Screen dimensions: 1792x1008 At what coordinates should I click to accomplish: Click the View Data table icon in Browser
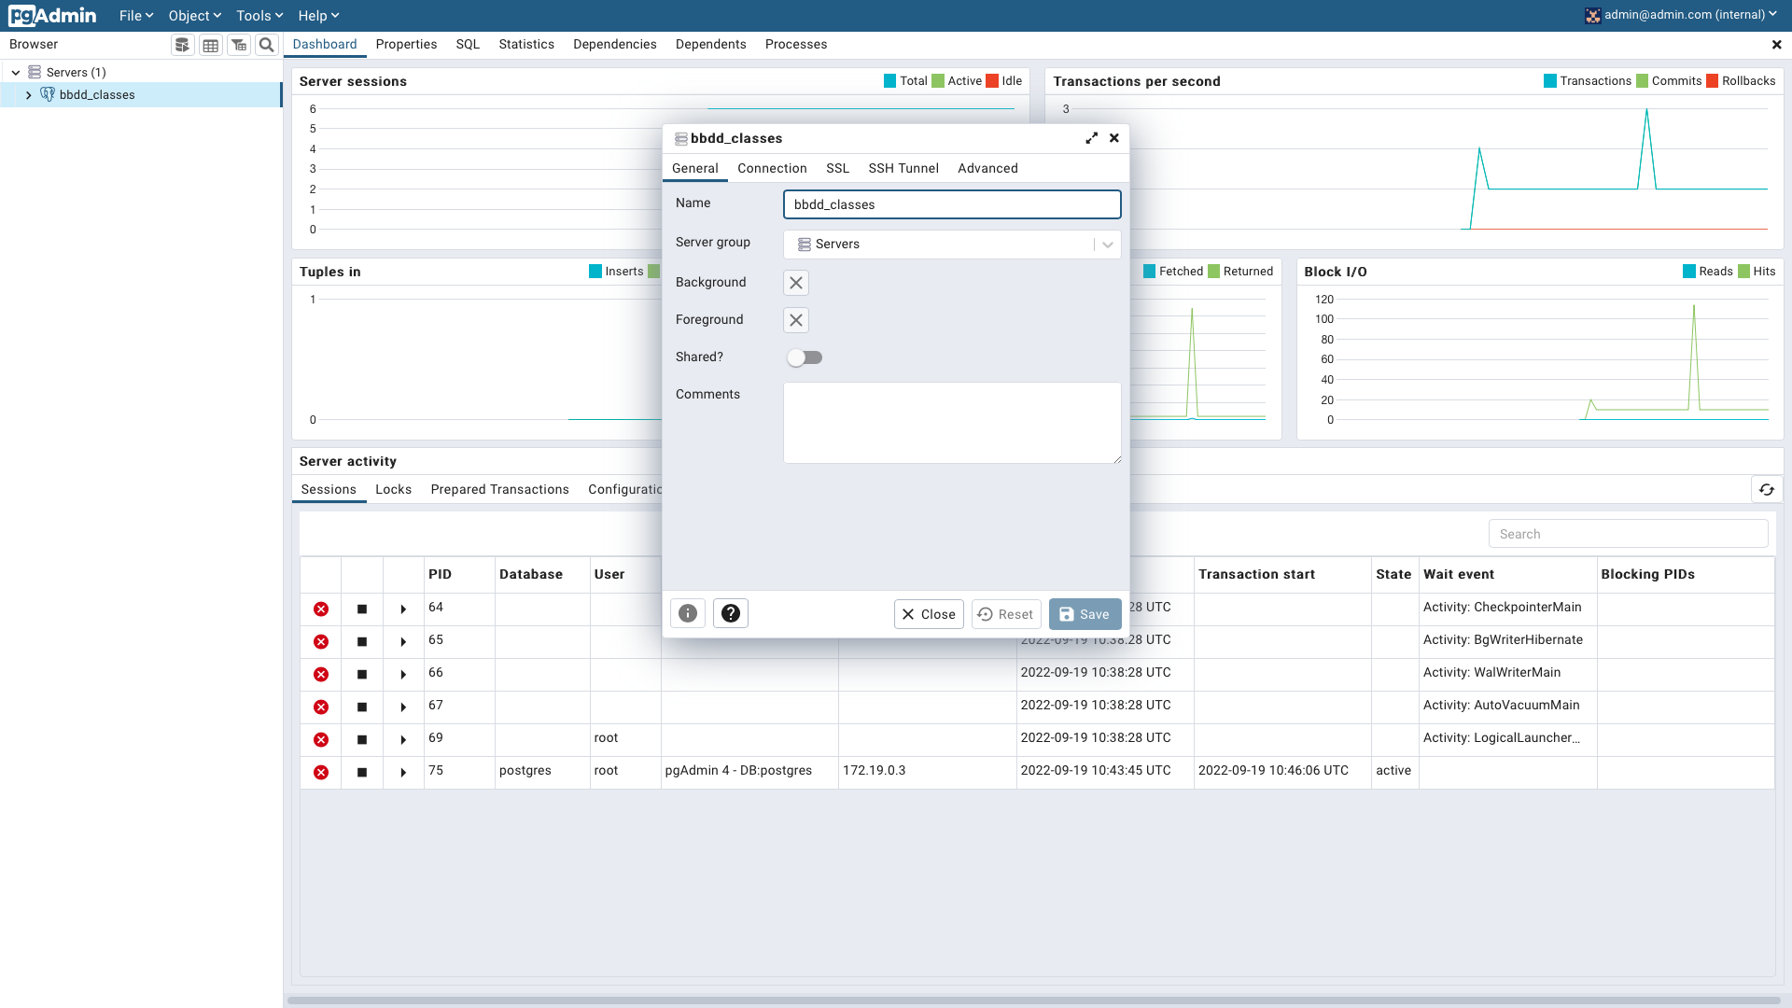tap(211, 45)
